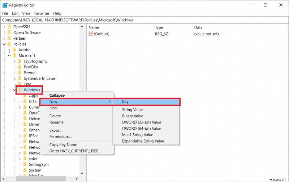
Task: Click the PeerDist folder icon
Action: 20,67
